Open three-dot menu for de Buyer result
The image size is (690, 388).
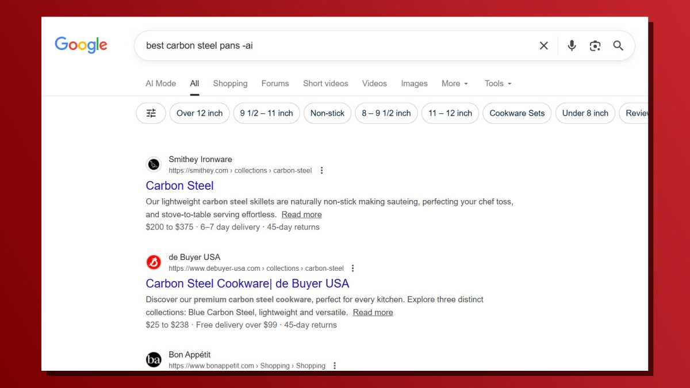352,268
